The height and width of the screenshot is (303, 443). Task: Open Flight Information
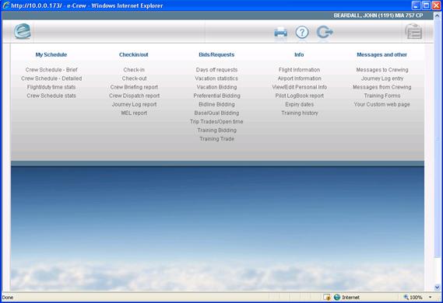coord(299,70)
